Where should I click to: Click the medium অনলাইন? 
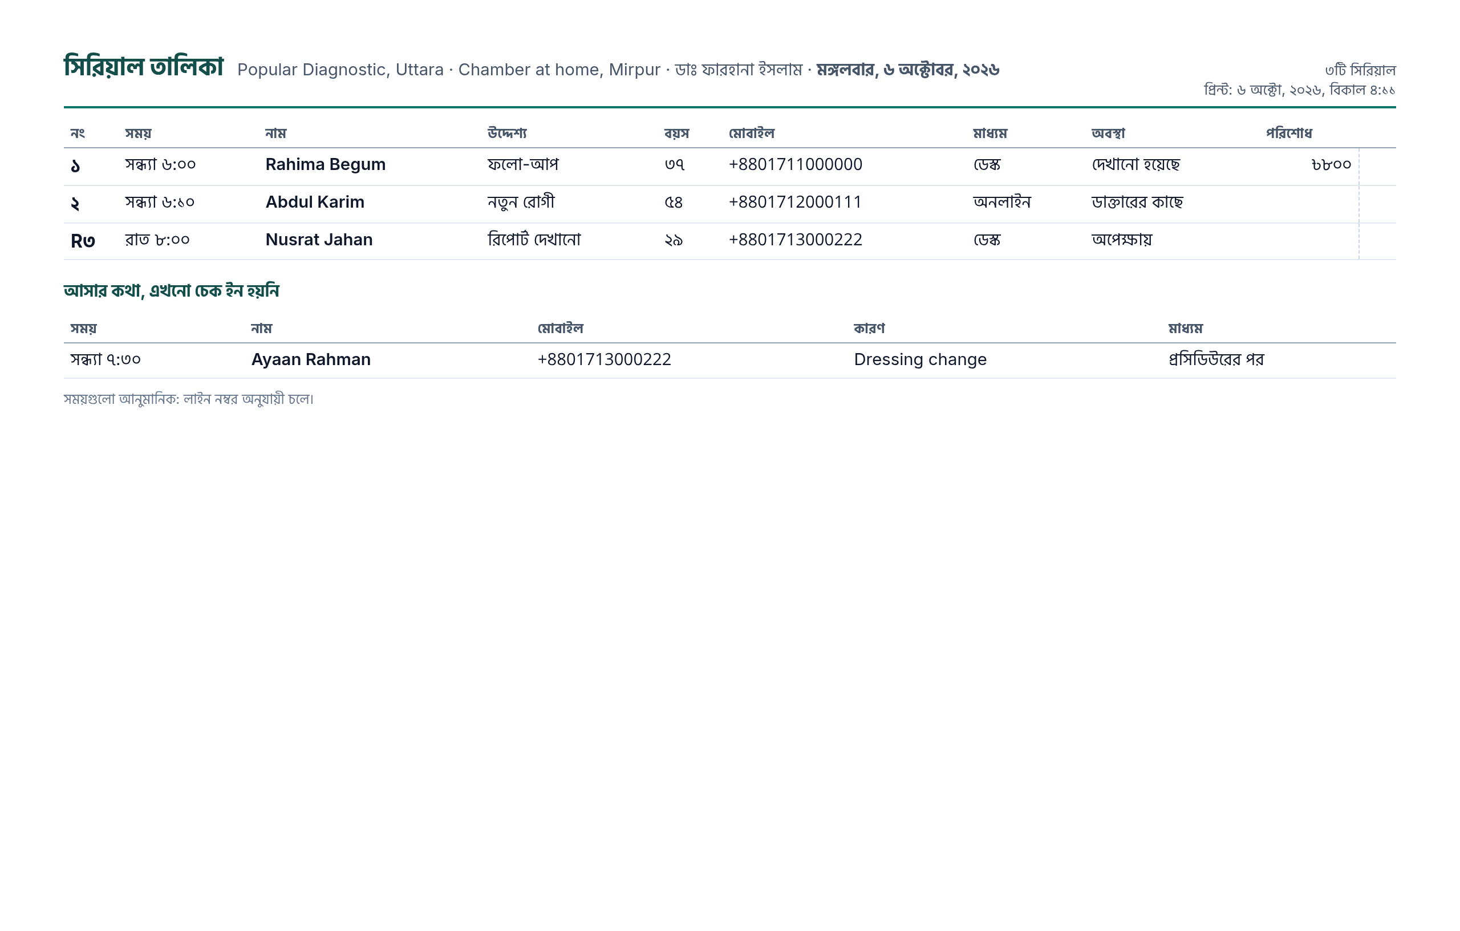pos(1001,202)
